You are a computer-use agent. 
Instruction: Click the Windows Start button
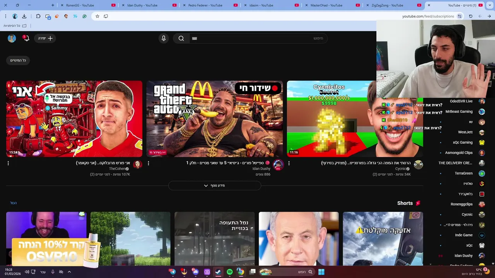click(321, 272)
